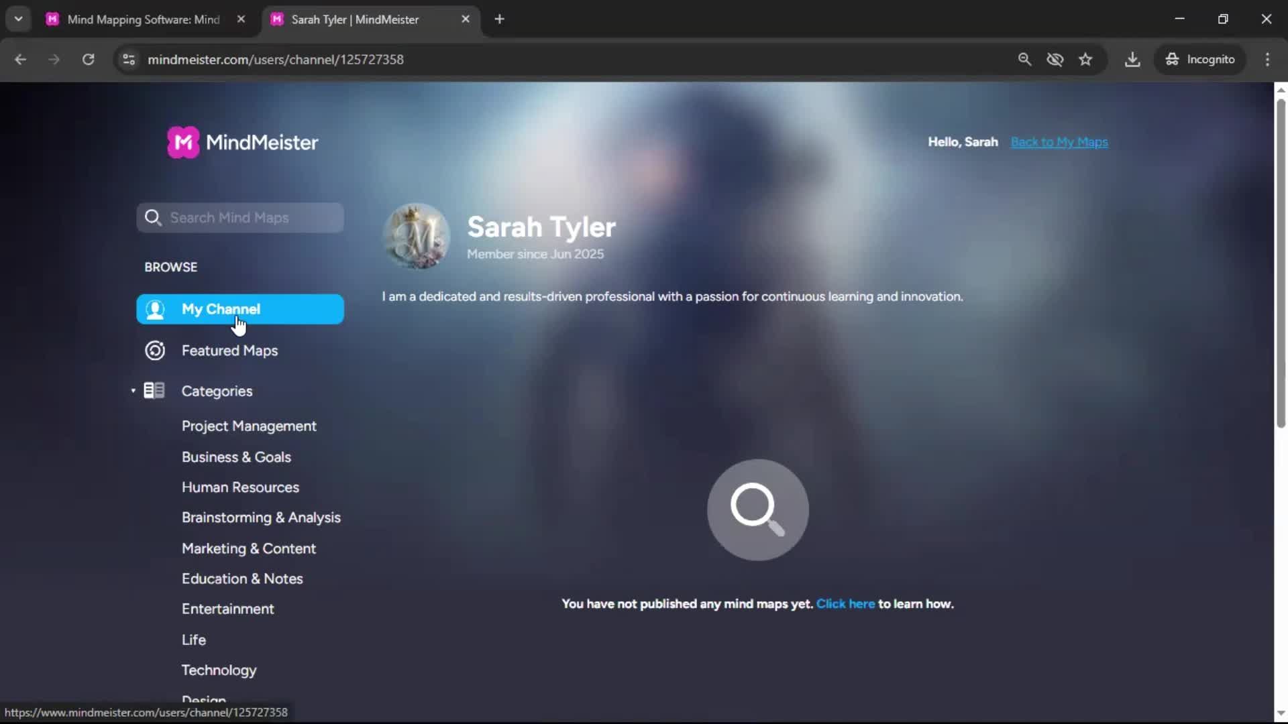Click the zoom magnifier icon in address bar
This screenshot has height=724, width=1288.
click(1024, 60)
